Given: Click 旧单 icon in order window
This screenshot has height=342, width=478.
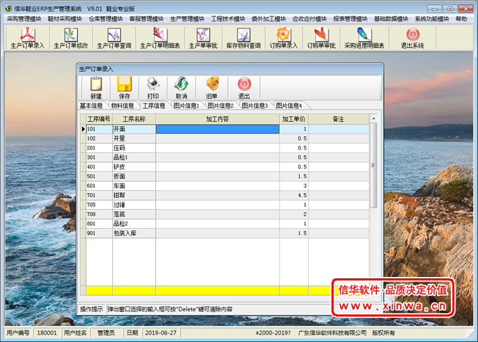Looking at the screenshot, I should click(x=212, y=88).
